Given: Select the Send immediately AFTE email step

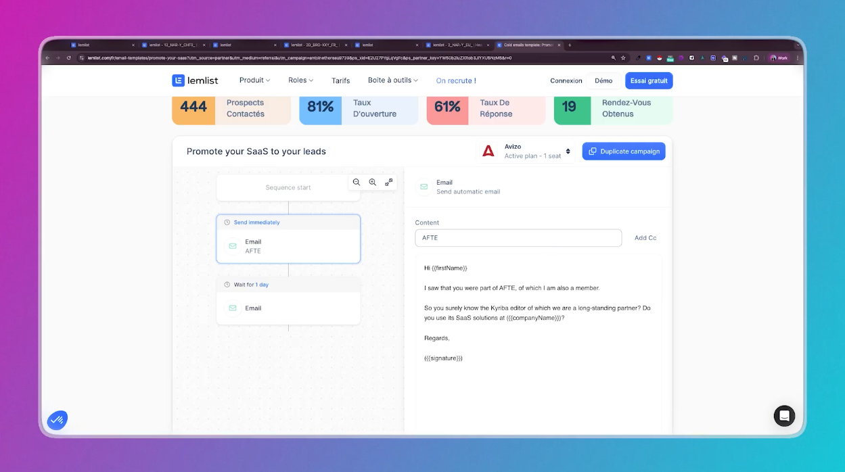Looking at the screenshot, I should click(288, 239).
